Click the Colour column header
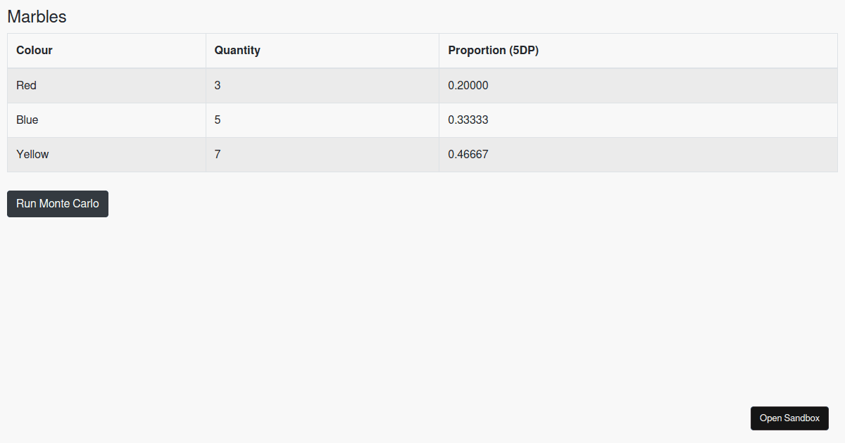Viewport: 845px width, 443px height. (x=35, y=51)
